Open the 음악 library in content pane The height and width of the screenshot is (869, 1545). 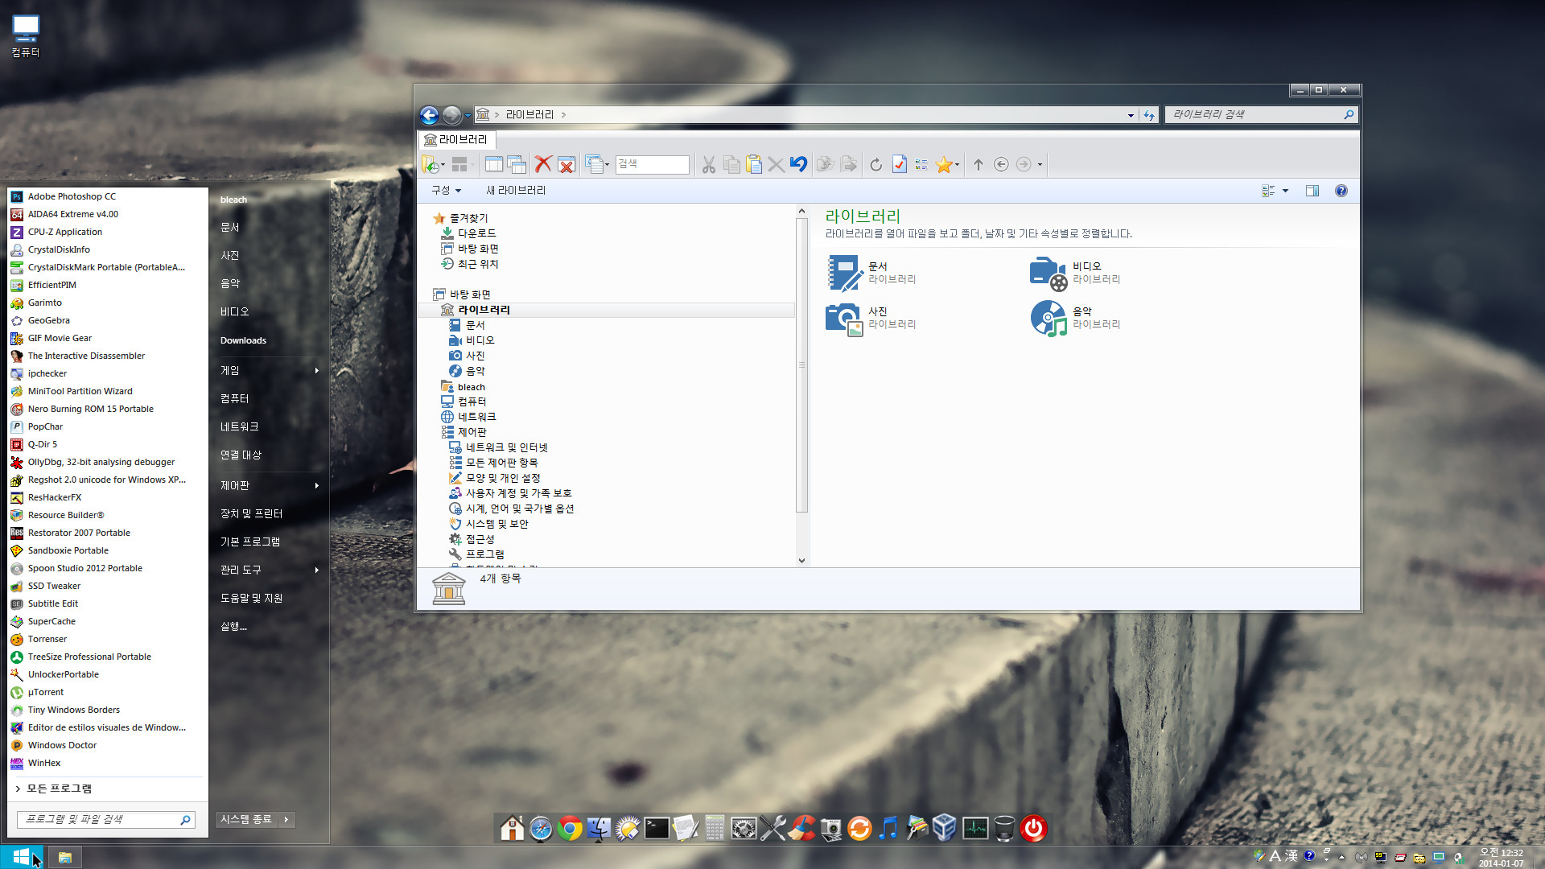[x=1076, y=318]
